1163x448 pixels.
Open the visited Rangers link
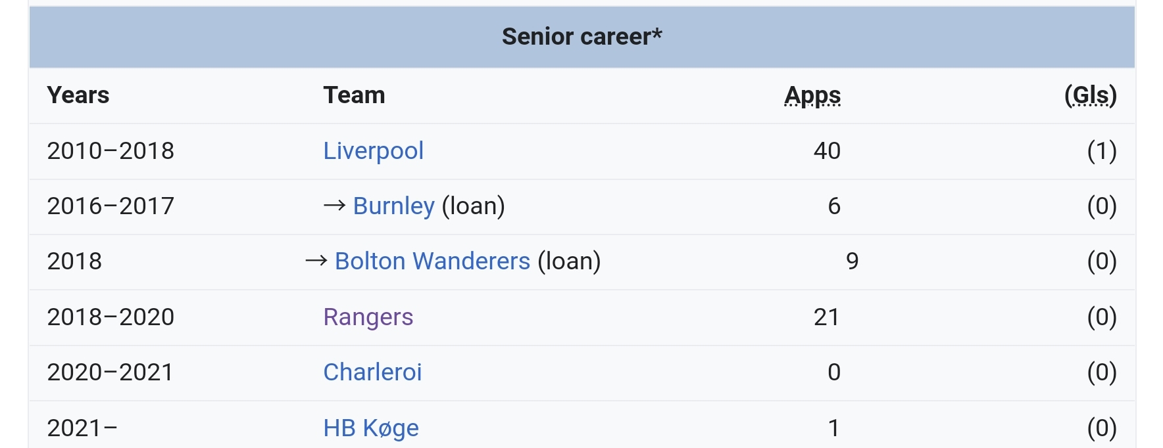[x=368, y=317]
